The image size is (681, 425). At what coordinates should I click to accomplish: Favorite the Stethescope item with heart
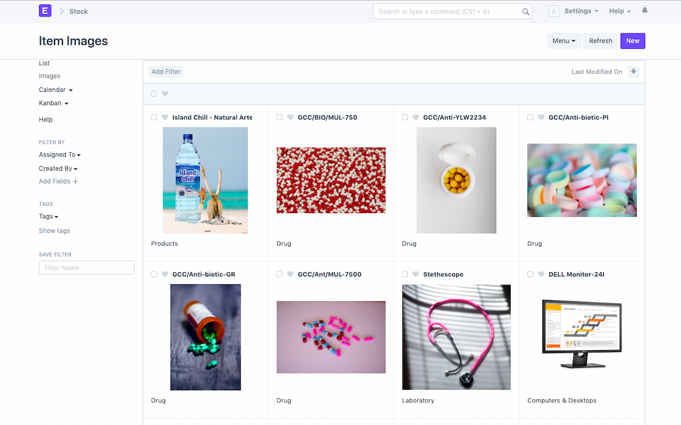coord(416,274)
